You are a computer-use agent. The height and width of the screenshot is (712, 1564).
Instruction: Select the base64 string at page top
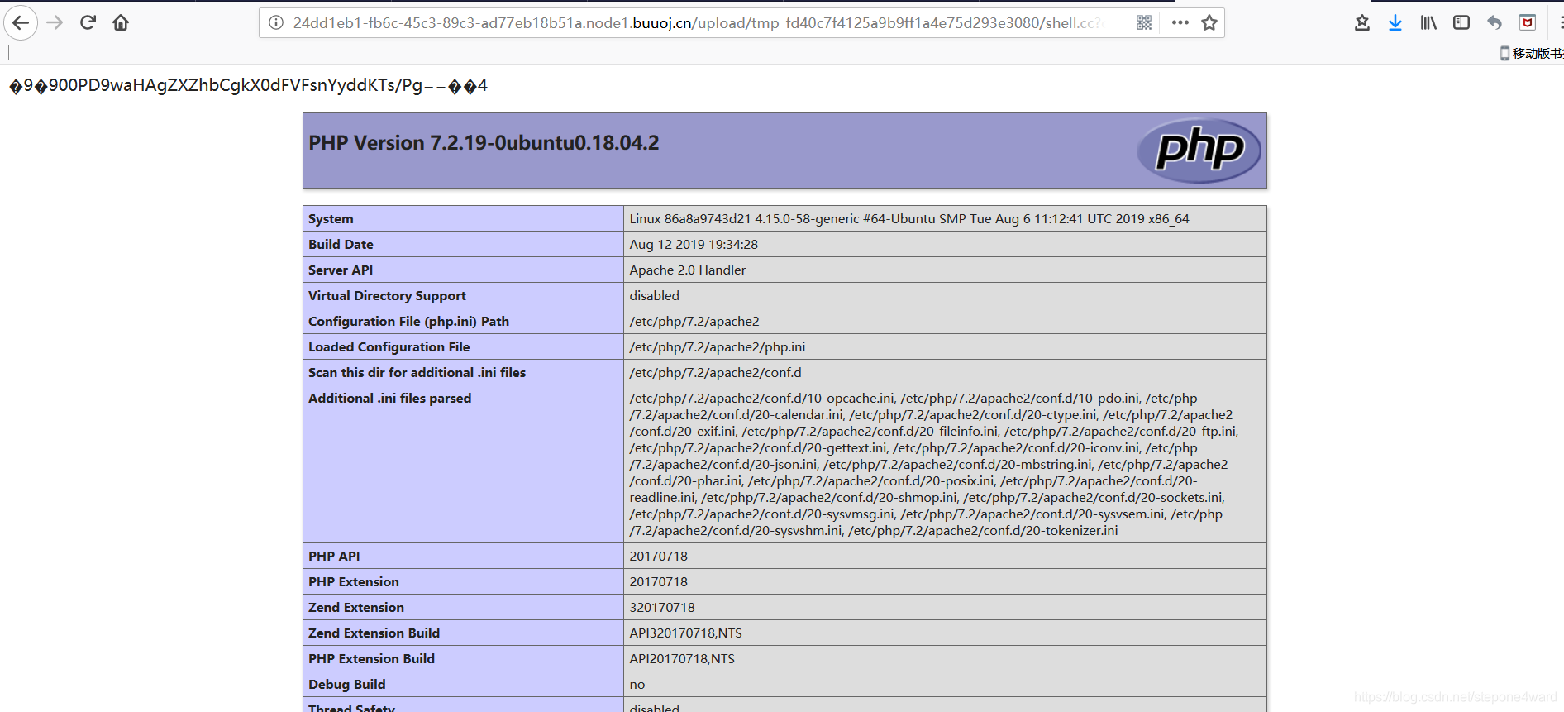(248, 85)
